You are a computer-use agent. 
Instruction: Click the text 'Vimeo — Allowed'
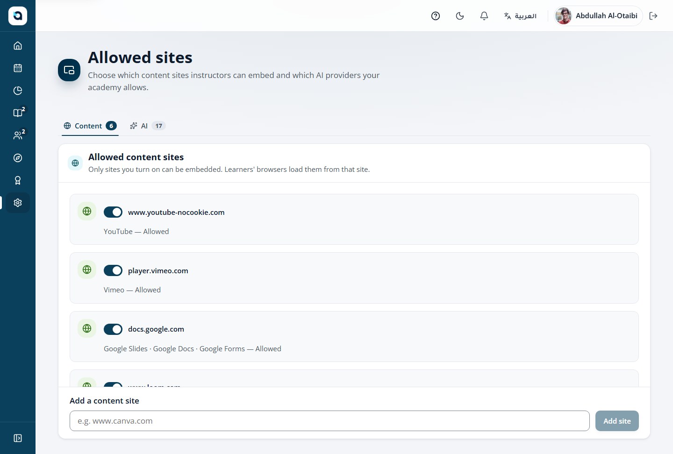pos(132,290)
